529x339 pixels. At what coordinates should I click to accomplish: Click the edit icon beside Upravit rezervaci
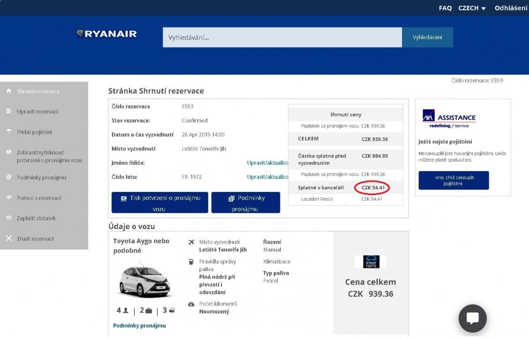9,111
